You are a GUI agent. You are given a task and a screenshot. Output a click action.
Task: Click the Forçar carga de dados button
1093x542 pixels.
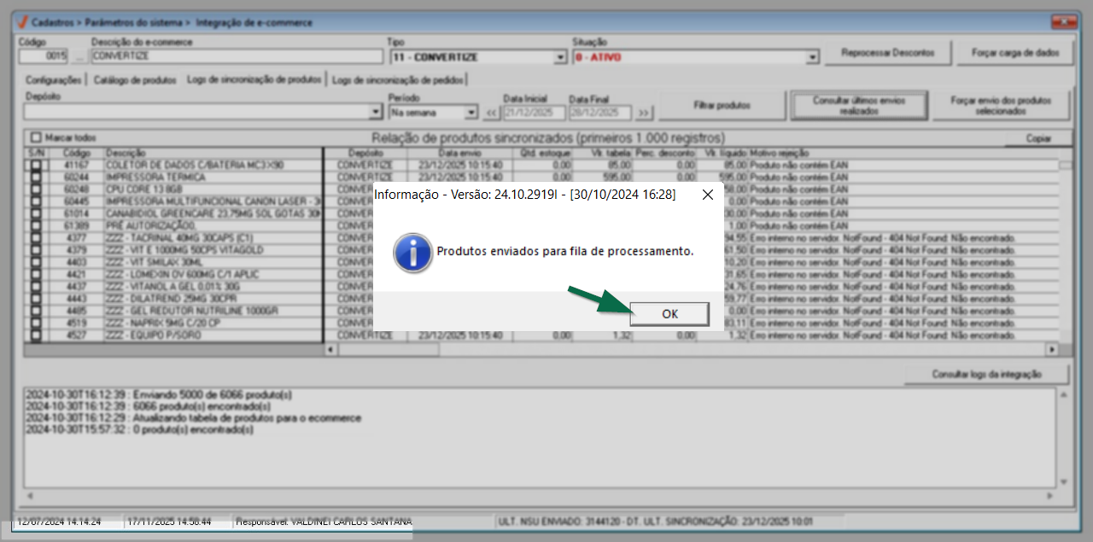[x=1015, y=53]
